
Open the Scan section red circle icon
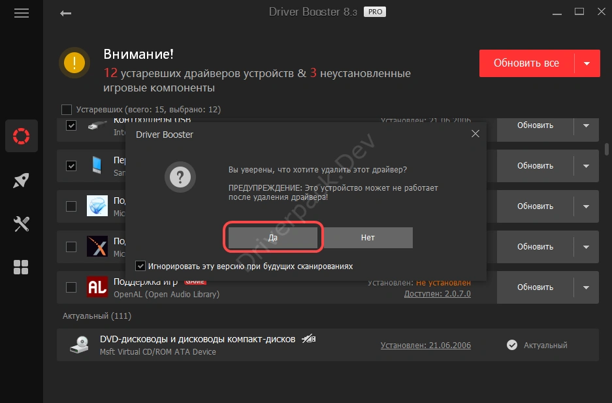click(21, 136)
